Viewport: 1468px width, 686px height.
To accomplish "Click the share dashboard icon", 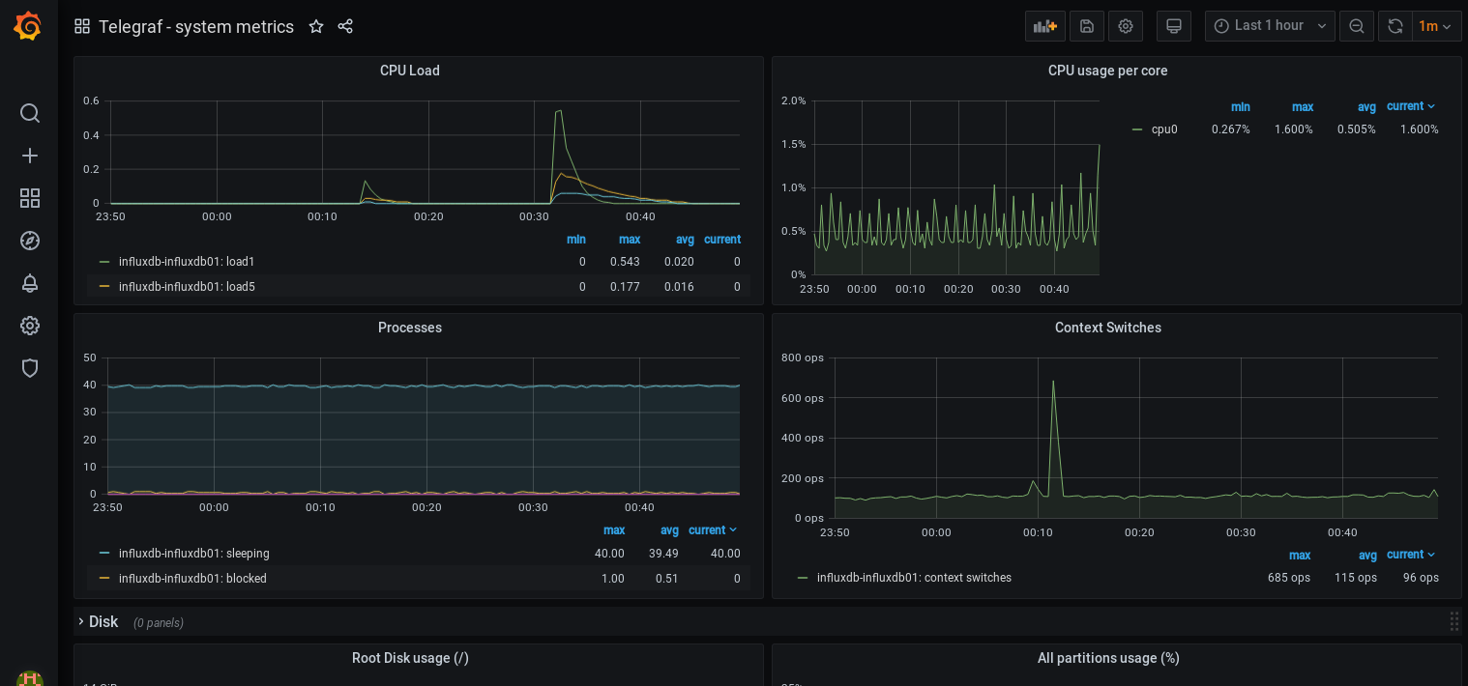I will [345, 27].
